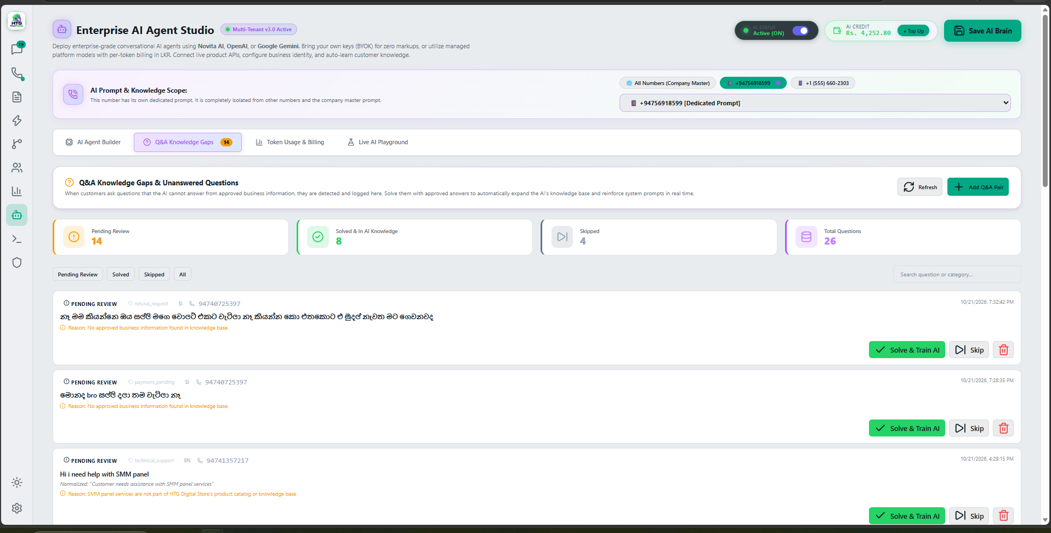Image resolution: width=1051 pixels, height=533 pixels.
Task: Open the documents sidebar icon
Action: point(17,97)
